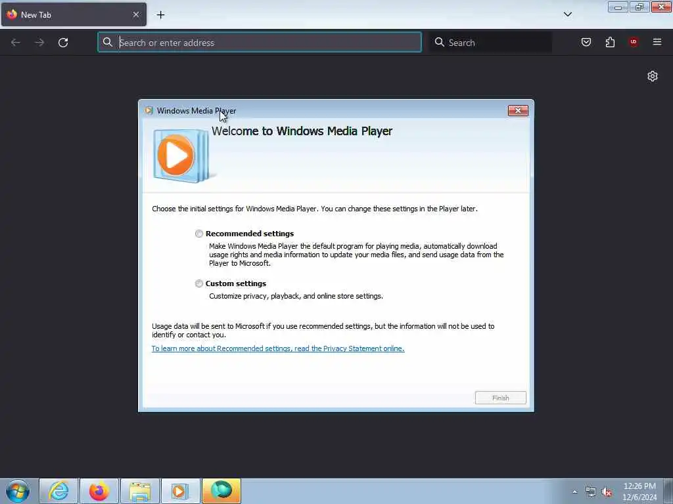Screen dimensions: 673x504
Task: Minimize the Firefox window
Action: tap(618, 7)
